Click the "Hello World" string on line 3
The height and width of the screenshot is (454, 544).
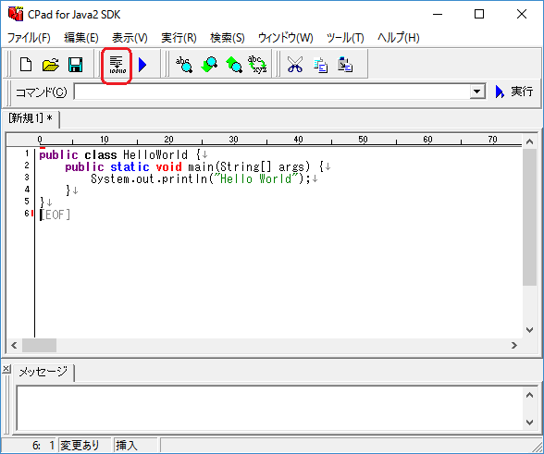tap(256, 179)
